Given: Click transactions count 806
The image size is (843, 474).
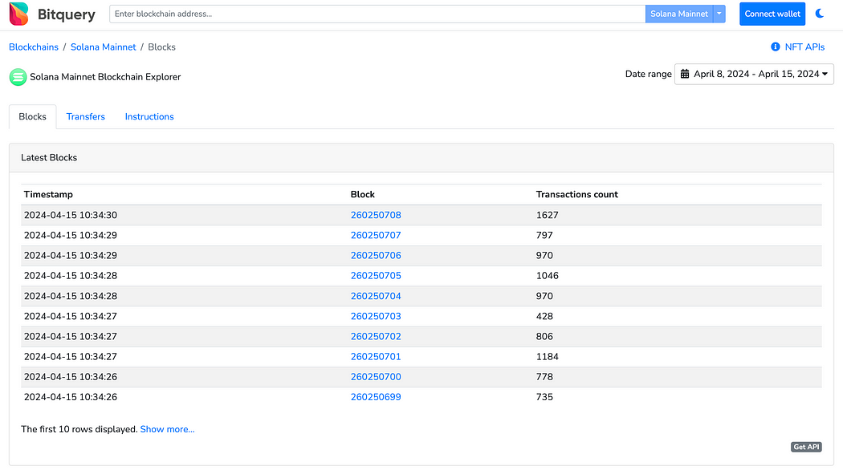Looking at the screenshot, I should coord(544,337).
